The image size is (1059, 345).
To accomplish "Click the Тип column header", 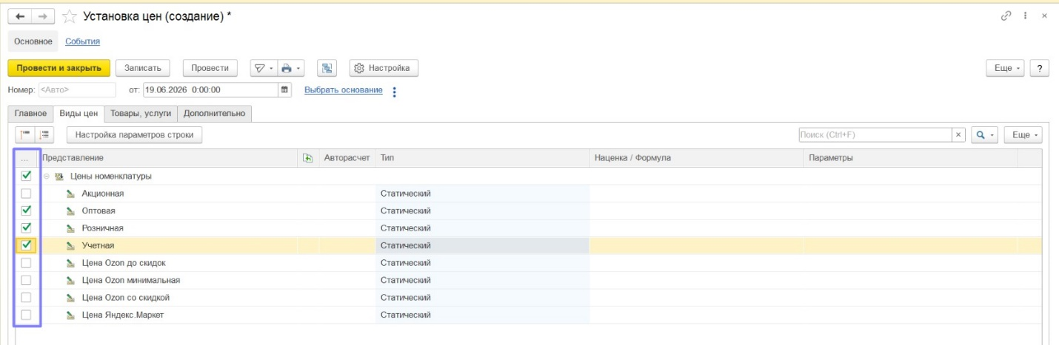I will pyautogui.click(x=483, y=158).
